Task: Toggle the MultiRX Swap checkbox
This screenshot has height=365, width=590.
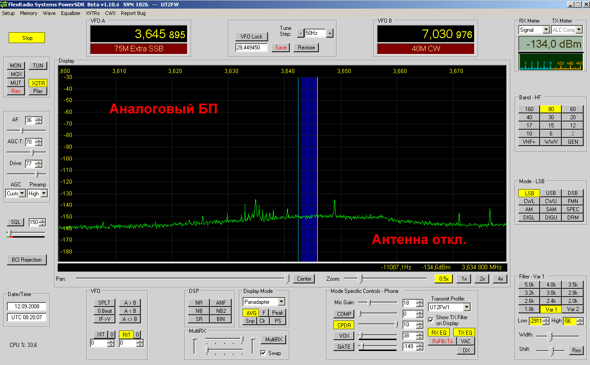Action: pyautogui.click(x=263, y=353)
